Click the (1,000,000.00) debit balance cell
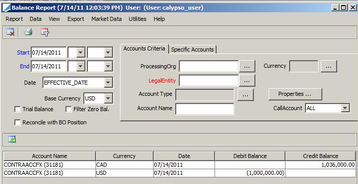The image size is (358, 184). (250, 173)
